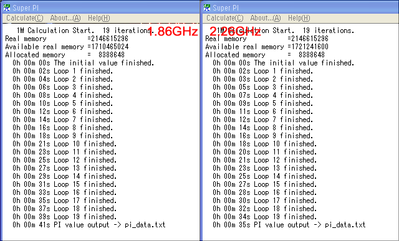Open Calculate menu in right Super PI window
The height and width of the screenshot is (241, 399).
click(224, 18)
